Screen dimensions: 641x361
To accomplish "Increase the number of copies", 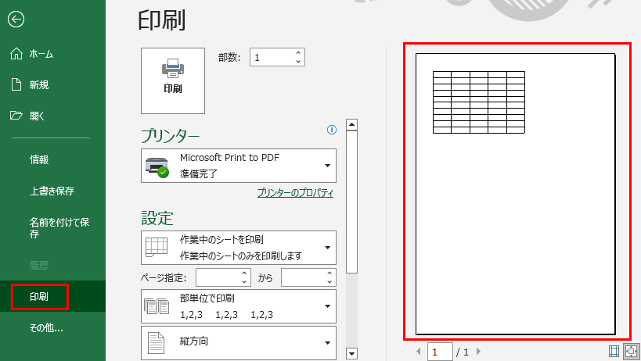I will click(x=298, y=53).
